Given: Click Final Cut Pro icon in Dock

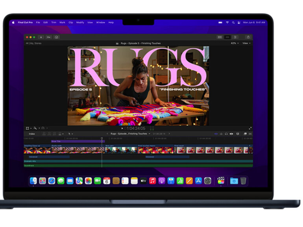Looking at the screenshot, I should 221,181.
